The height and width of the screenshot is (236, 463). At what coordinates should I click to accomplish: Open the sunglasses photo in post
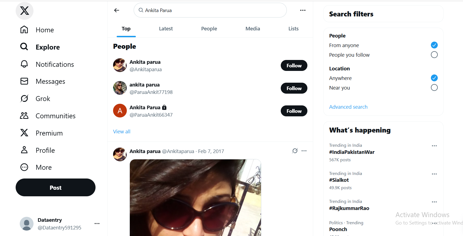coord(195,197)
